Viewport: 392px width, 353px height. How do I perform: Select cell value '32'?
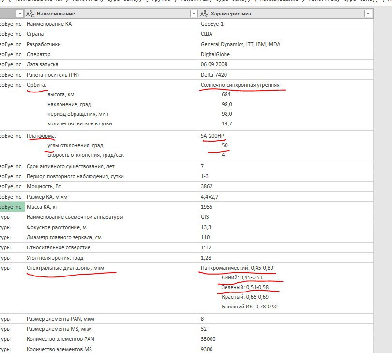(286, 329)
